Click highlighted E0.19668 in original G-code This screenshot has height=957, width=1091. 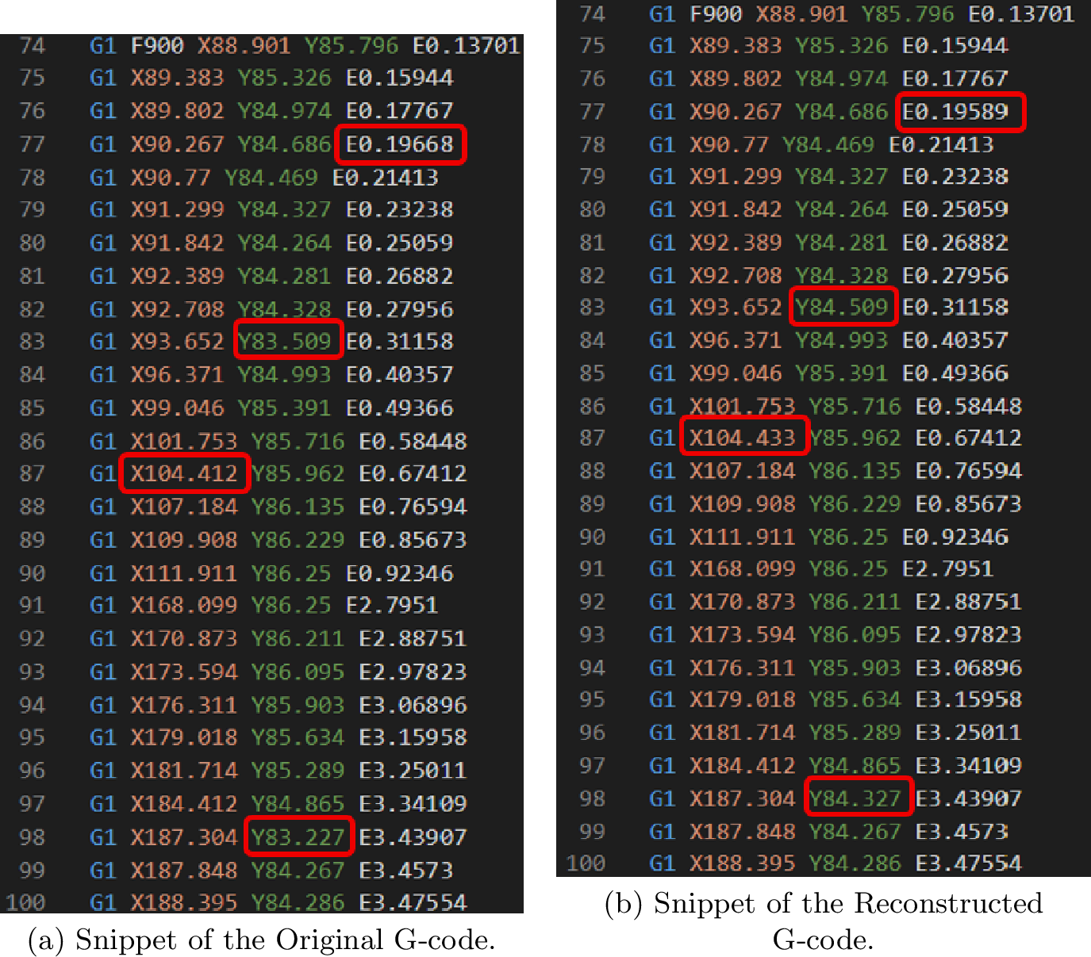pyautogui.click(x=400, y=144)
